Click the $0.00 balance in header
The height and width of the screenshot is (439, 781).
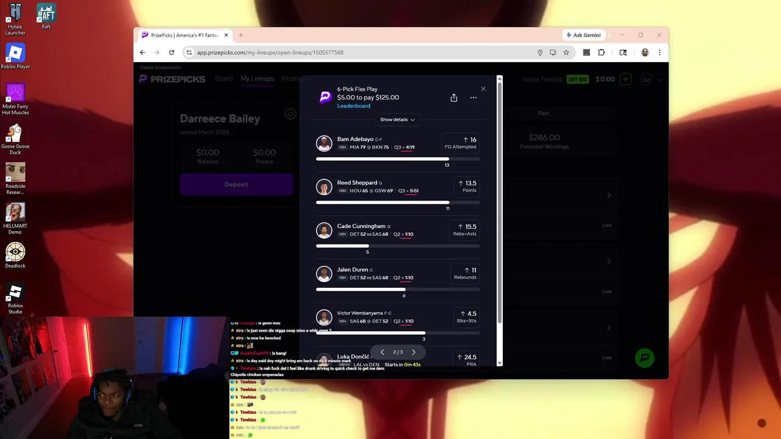pyautogui.click(x=605, y=79)
